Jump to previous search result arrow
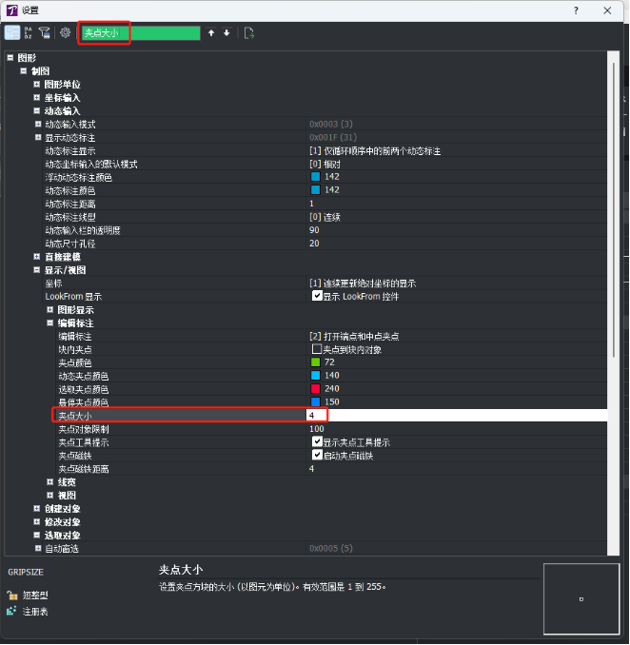This screenshot has height=645, width=630. pos(211,33)
